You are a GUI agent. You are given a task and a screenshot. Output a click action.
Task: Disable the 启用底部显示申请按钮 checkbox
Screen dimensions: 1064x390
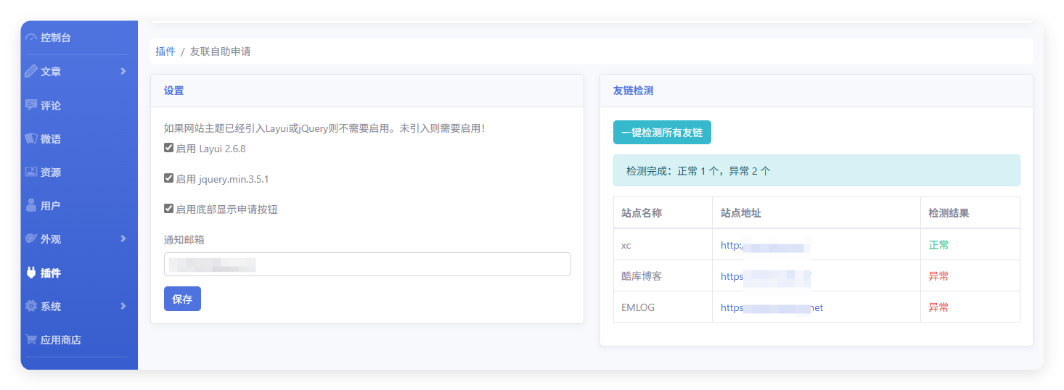point(168,209)
